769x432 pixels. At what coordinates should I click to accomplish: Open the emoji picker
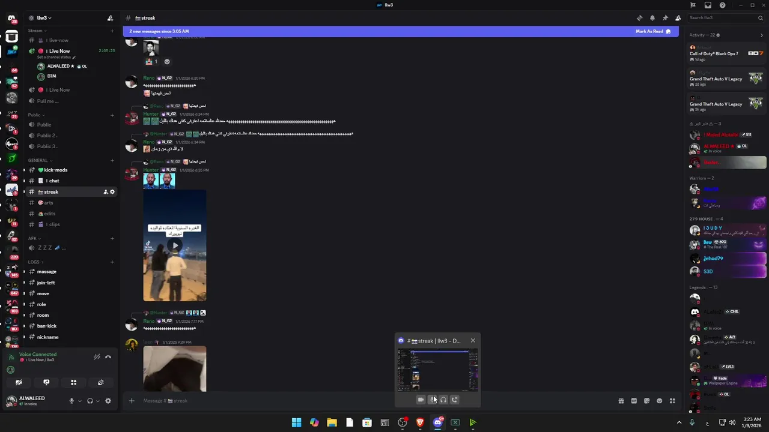[x=660, y=401]
